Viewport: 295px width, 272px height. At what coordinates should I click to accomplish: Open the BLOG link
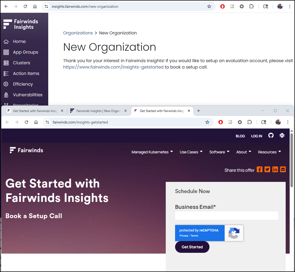[x=240, y=136]
